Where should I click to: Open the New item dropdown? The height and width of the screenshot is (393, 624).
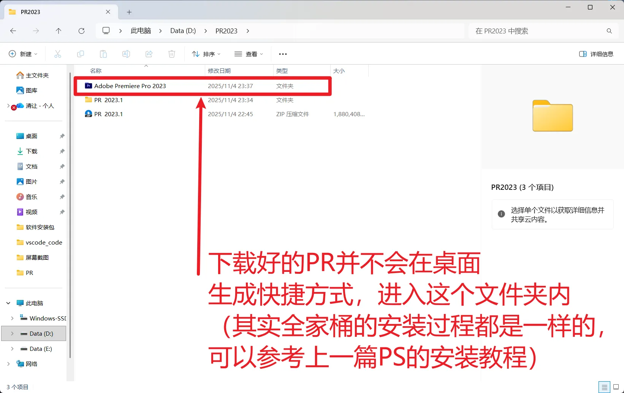[23, 54]
